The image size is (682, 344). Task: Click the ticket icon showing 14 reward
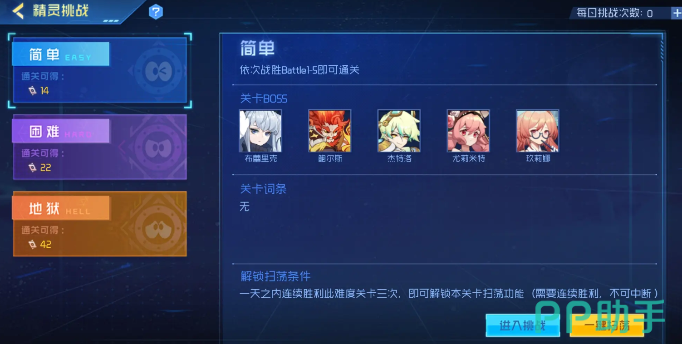(32, 91)
